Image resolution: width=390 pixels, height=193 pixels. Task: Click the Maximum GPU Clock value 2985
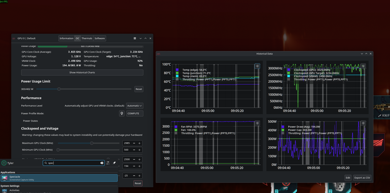[127, 143]
